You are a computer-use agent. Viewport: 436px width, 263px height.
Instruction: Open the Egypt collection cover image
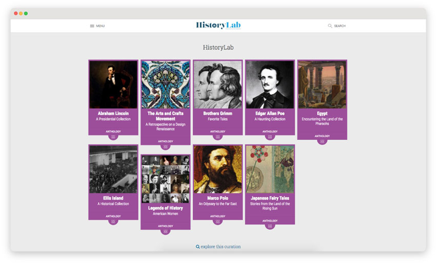[322, 84]
